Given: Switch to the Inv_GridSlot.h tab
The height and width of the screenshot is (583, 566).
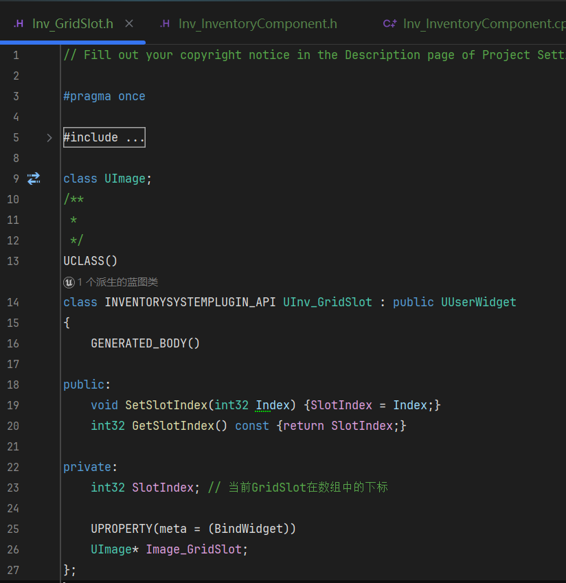Looking at the screenshot, I should (x=73, y=24).
